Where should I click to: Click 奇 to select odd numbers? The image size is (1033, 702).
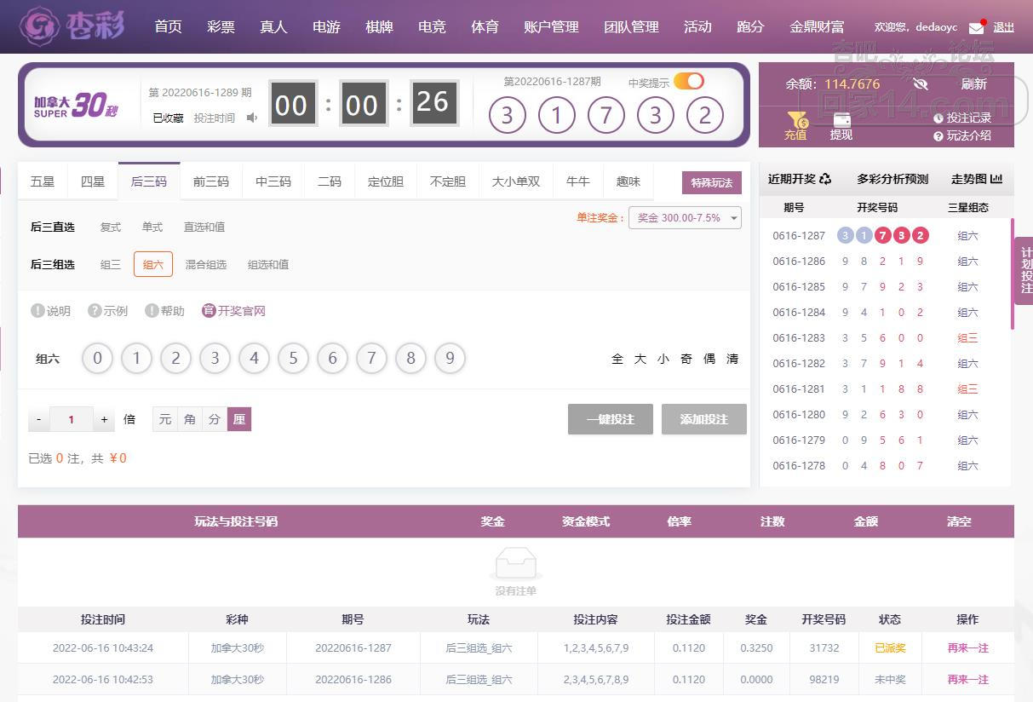coord(686,359)
